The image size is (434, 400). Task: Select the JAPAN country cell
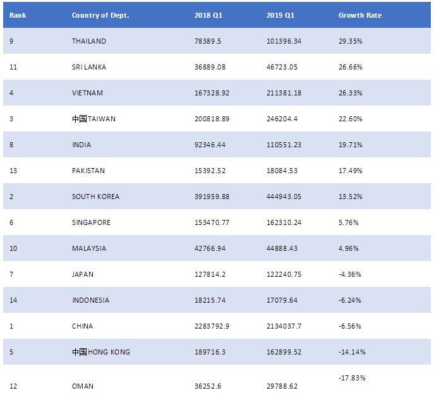click(x=83, y=274)
